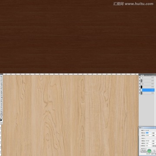156x156 pixels.
Task: Click the www.huitu.com watermark link
Action: (139, 4)
